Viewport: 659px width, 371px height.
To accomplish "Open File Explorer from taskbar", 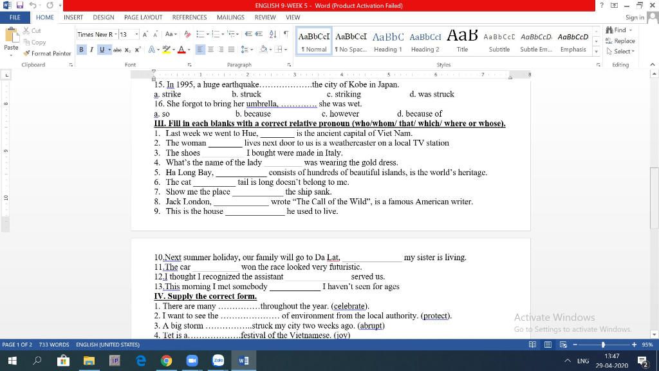I will [89, 361].
